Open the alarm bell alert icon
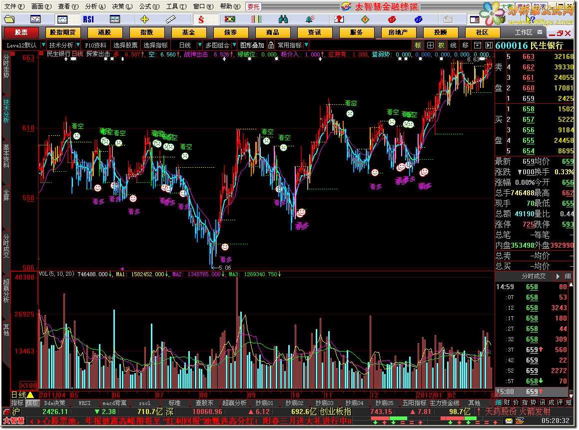 coord(310,19)
